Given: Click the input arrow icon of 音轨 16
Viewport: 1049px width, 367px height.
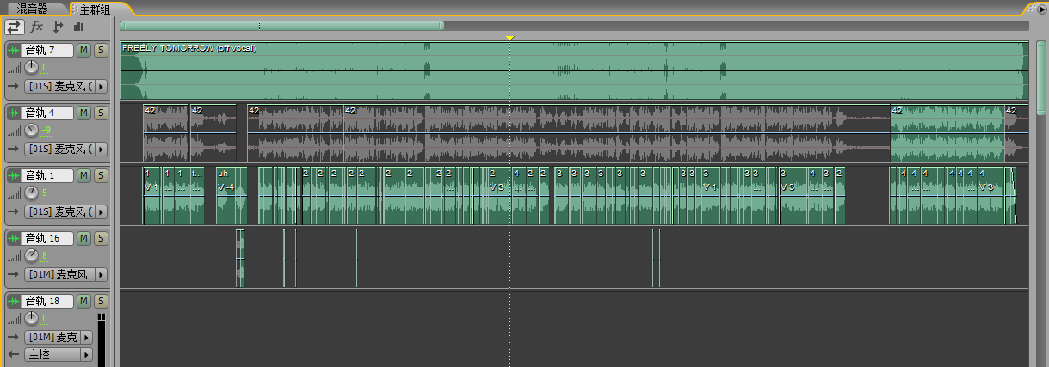Looking at the screenshot, I should [x=14, y=274].
